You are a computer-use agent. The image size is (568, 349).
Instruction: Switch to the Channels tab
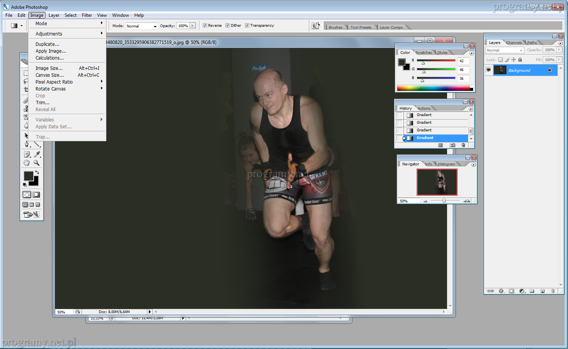coord(514,43)
